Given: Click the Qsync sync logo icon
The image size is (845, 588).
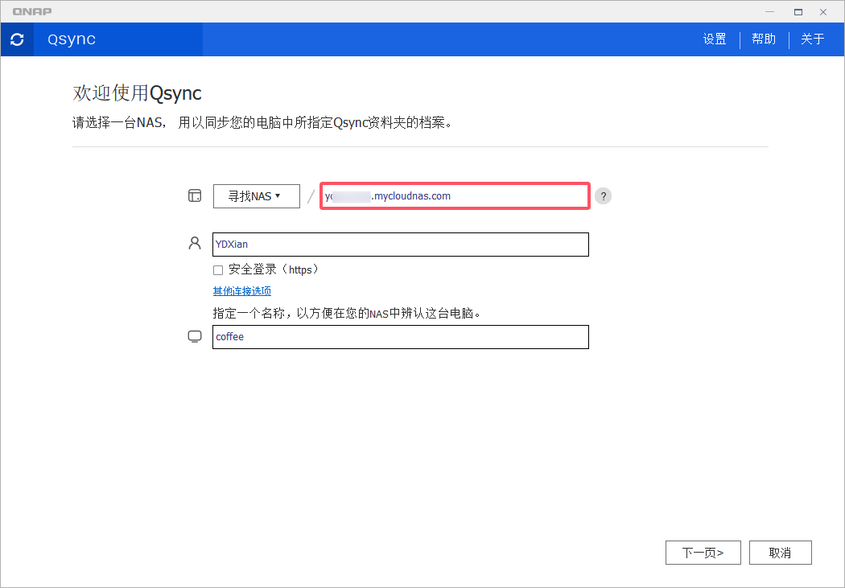Looking at the screenshot, I should 17,39.
